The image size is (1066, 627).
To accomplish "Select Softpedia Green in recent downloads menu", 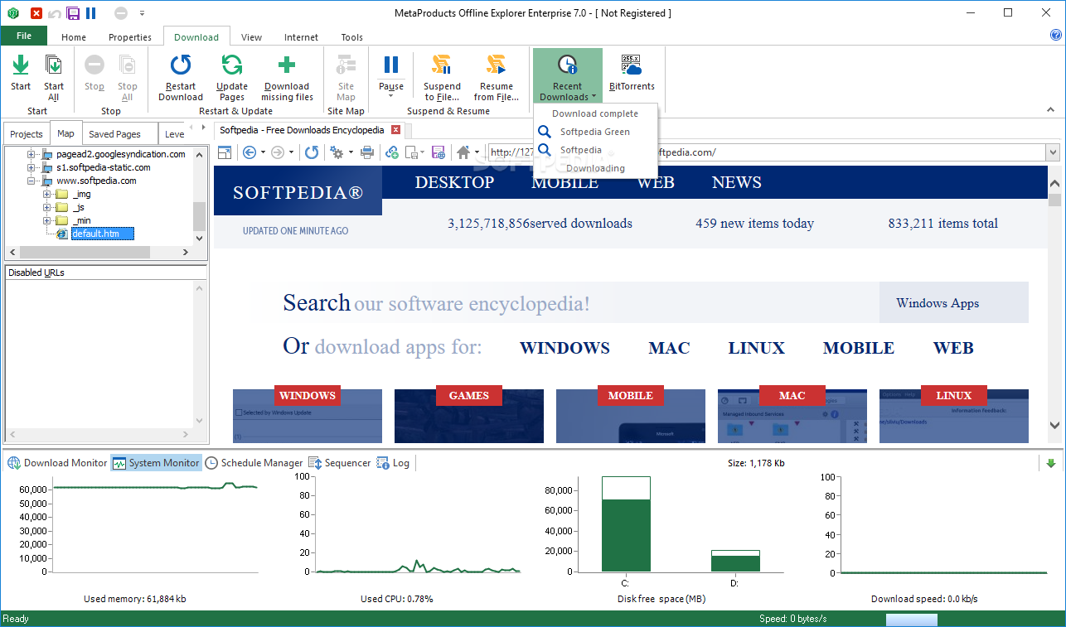I will (x=595, y=132).
